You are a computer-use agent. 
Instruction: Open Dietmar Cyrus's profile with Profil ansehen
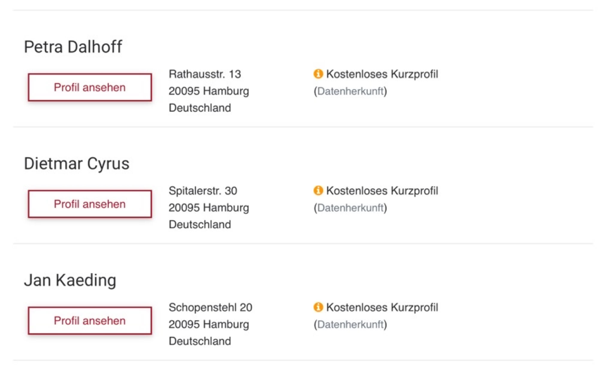pos(90,204)
